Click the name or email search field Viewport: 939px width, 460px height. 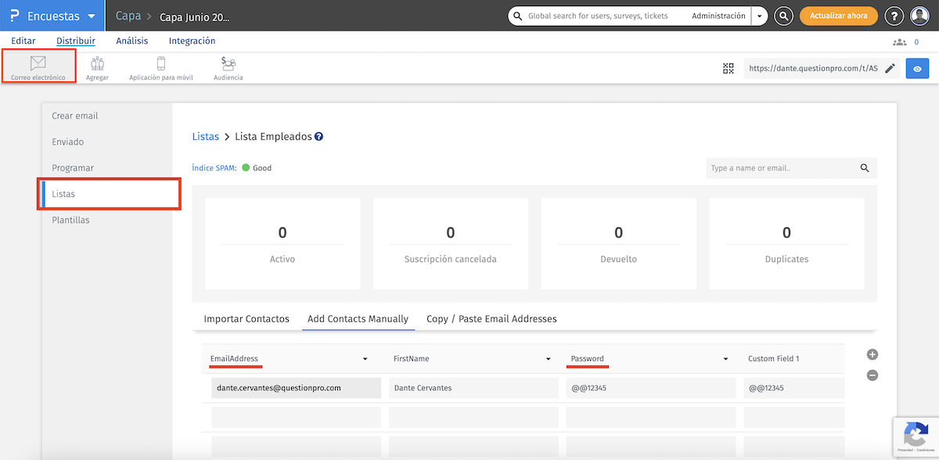click(x=781, y=168)
